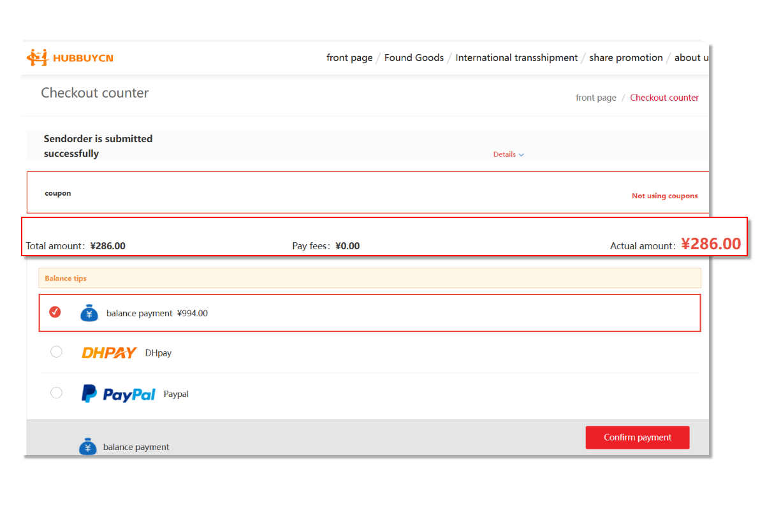The width and height of the screenshot is (767, 508).
Task: Open the front page menu item
Action: click(349, 57)
